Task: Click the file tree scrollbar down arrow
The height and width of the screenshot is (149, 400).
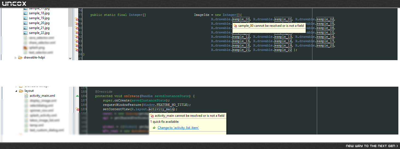Action: 70,58
